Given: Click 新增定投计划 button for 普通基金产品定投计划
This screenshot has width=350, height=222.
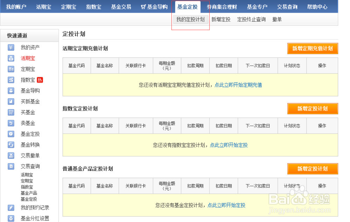Looking at the screenshot, I should pos(313,169).
